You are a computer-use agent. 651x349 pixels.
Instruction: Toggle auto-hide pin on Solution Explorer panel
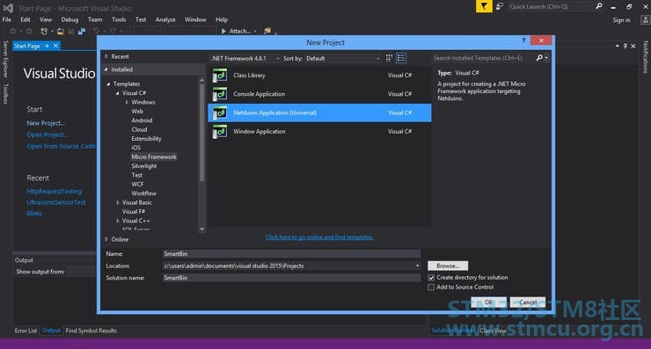[625, 46]
